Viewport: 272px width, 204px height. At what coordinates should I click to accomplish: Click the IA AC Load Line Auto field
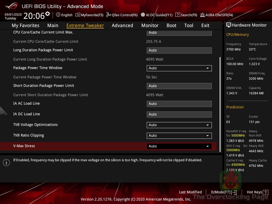[x=179, y=104]
